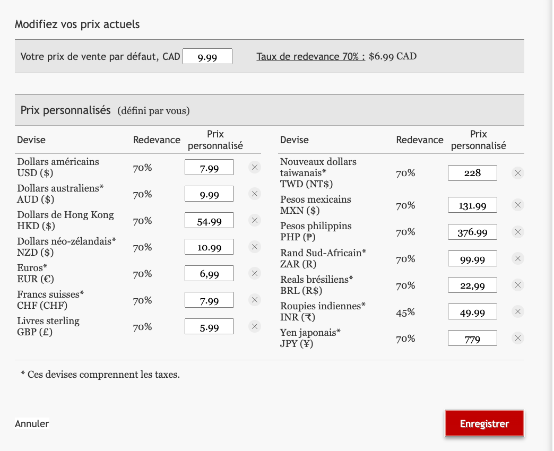The image size is (554, 451).
Task: Click the Annuler link
Action: 32,423
